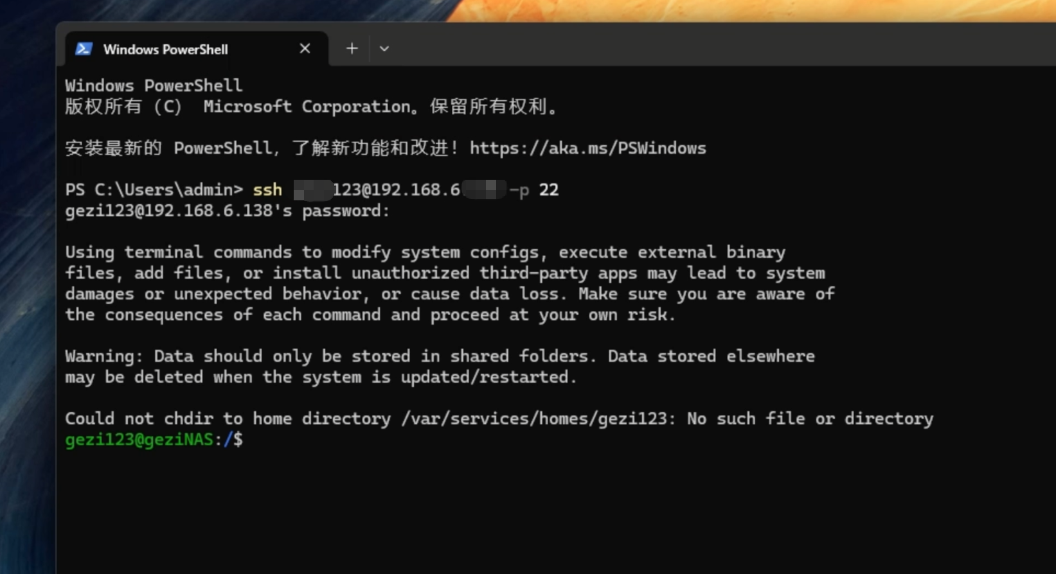Click the PowerShell icon in the tab
The image size is (1056, 574).
pyautogui.click(x=84, y=49)
